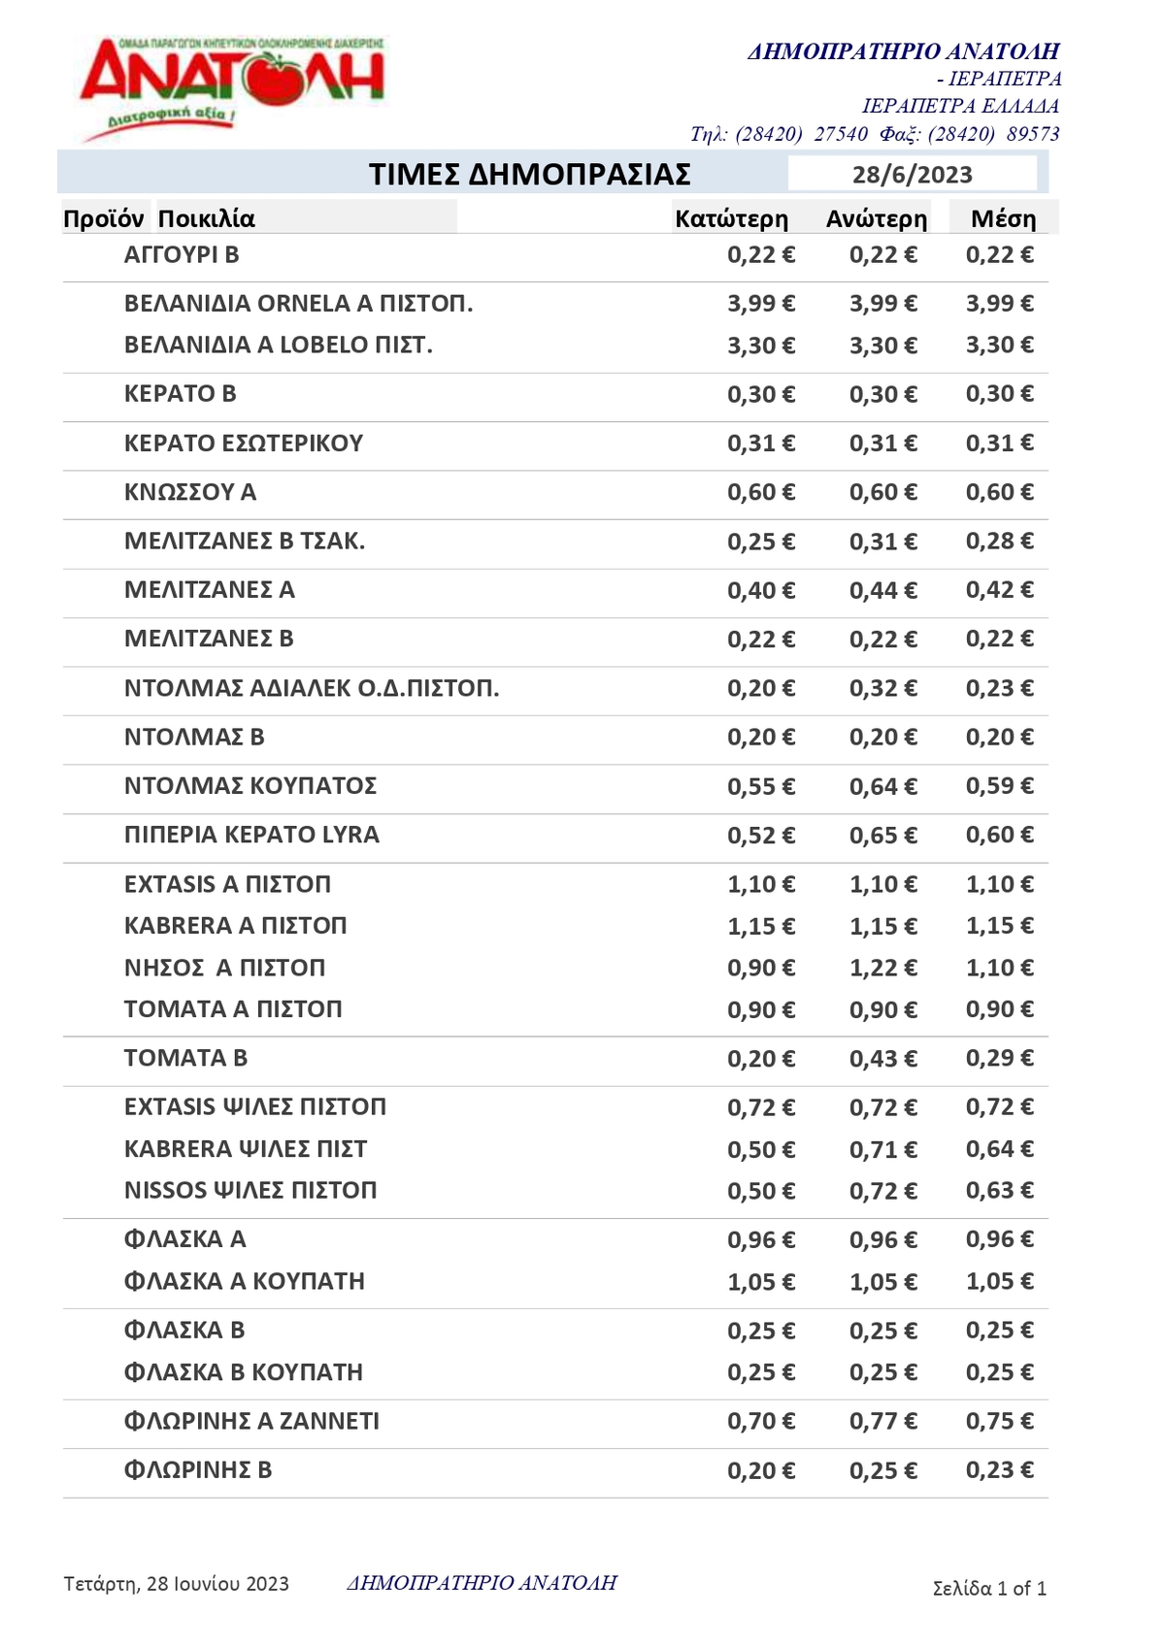Select the ΑΓΓΟΥΡΙ Β row label
The width and height of the screenshot is (1165, 1646).
(182, 255)
